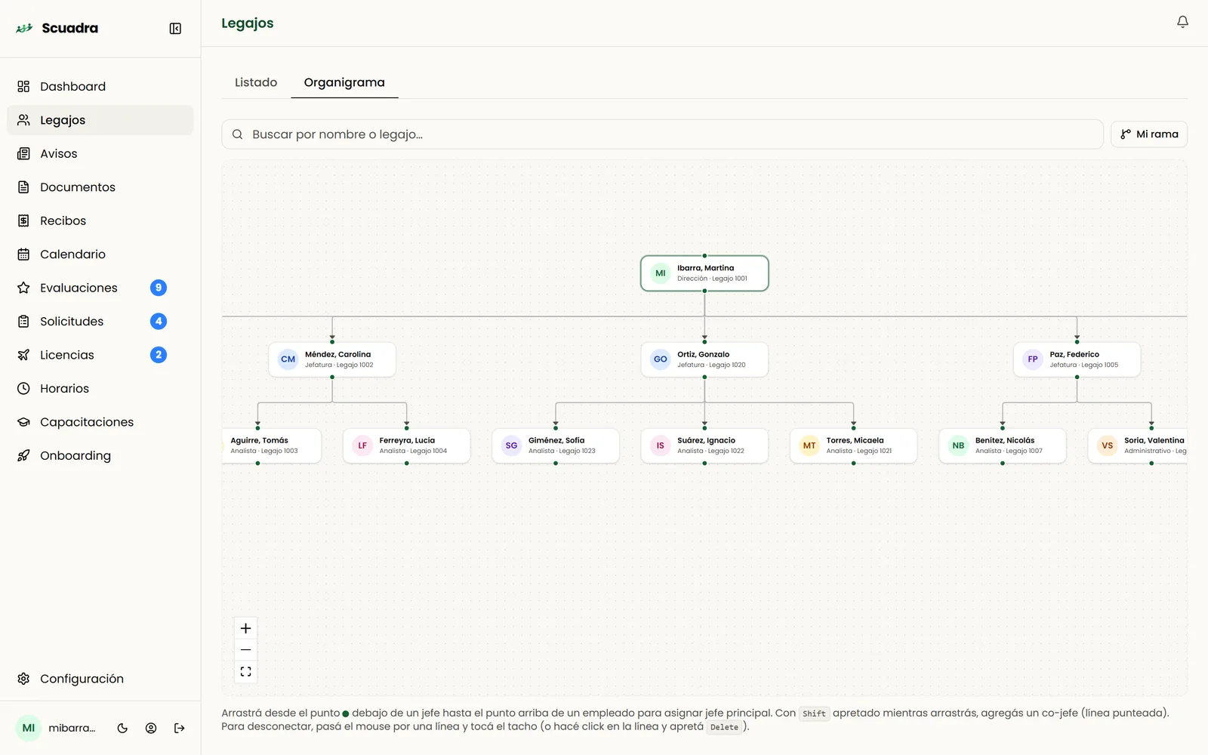Open Evaluaciones section
The width and height of the screenshot is (1208, 755).
[x=100, y=288]
